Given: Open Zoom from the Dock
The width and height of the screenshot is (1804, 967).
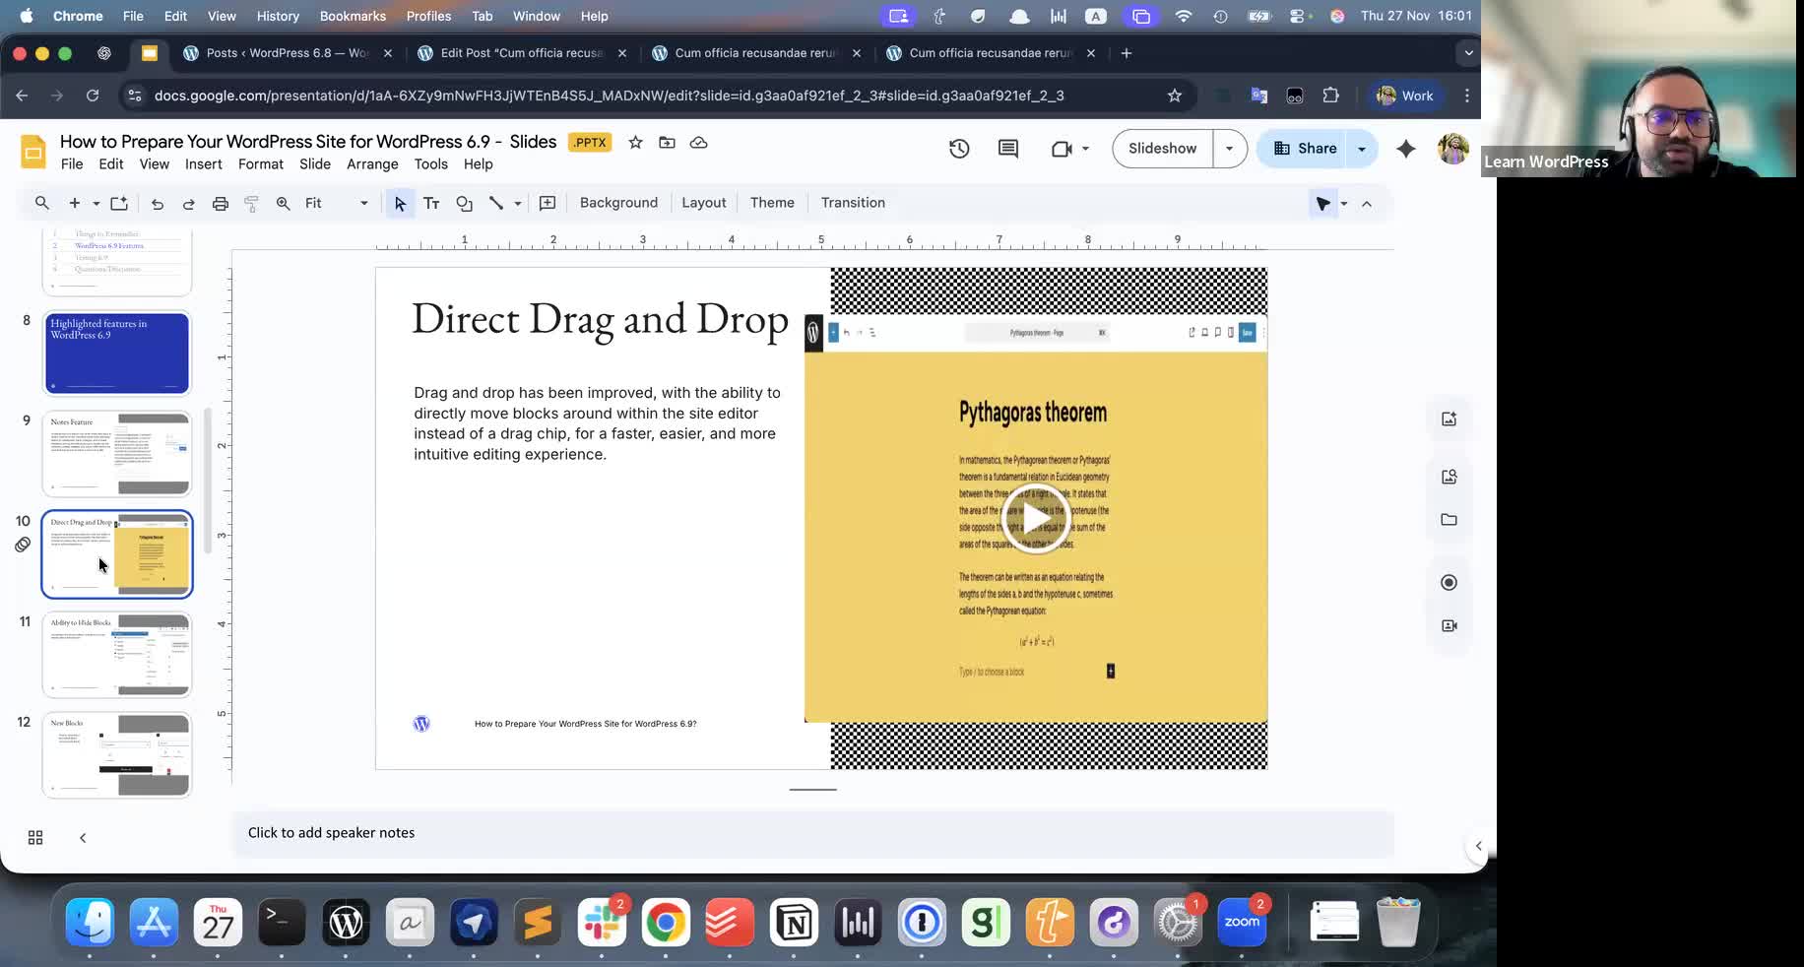Looking at the screenshot, I should coord(1242,923).
